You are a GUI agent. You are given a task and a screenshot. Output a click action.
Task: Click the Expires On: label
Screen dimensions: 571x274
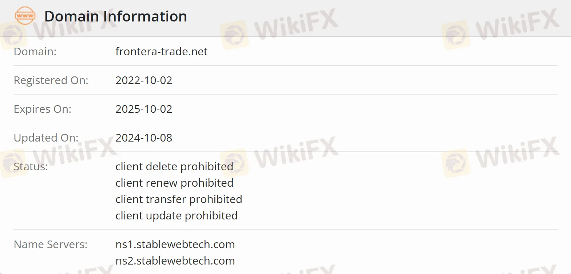(x=43, y=109)
